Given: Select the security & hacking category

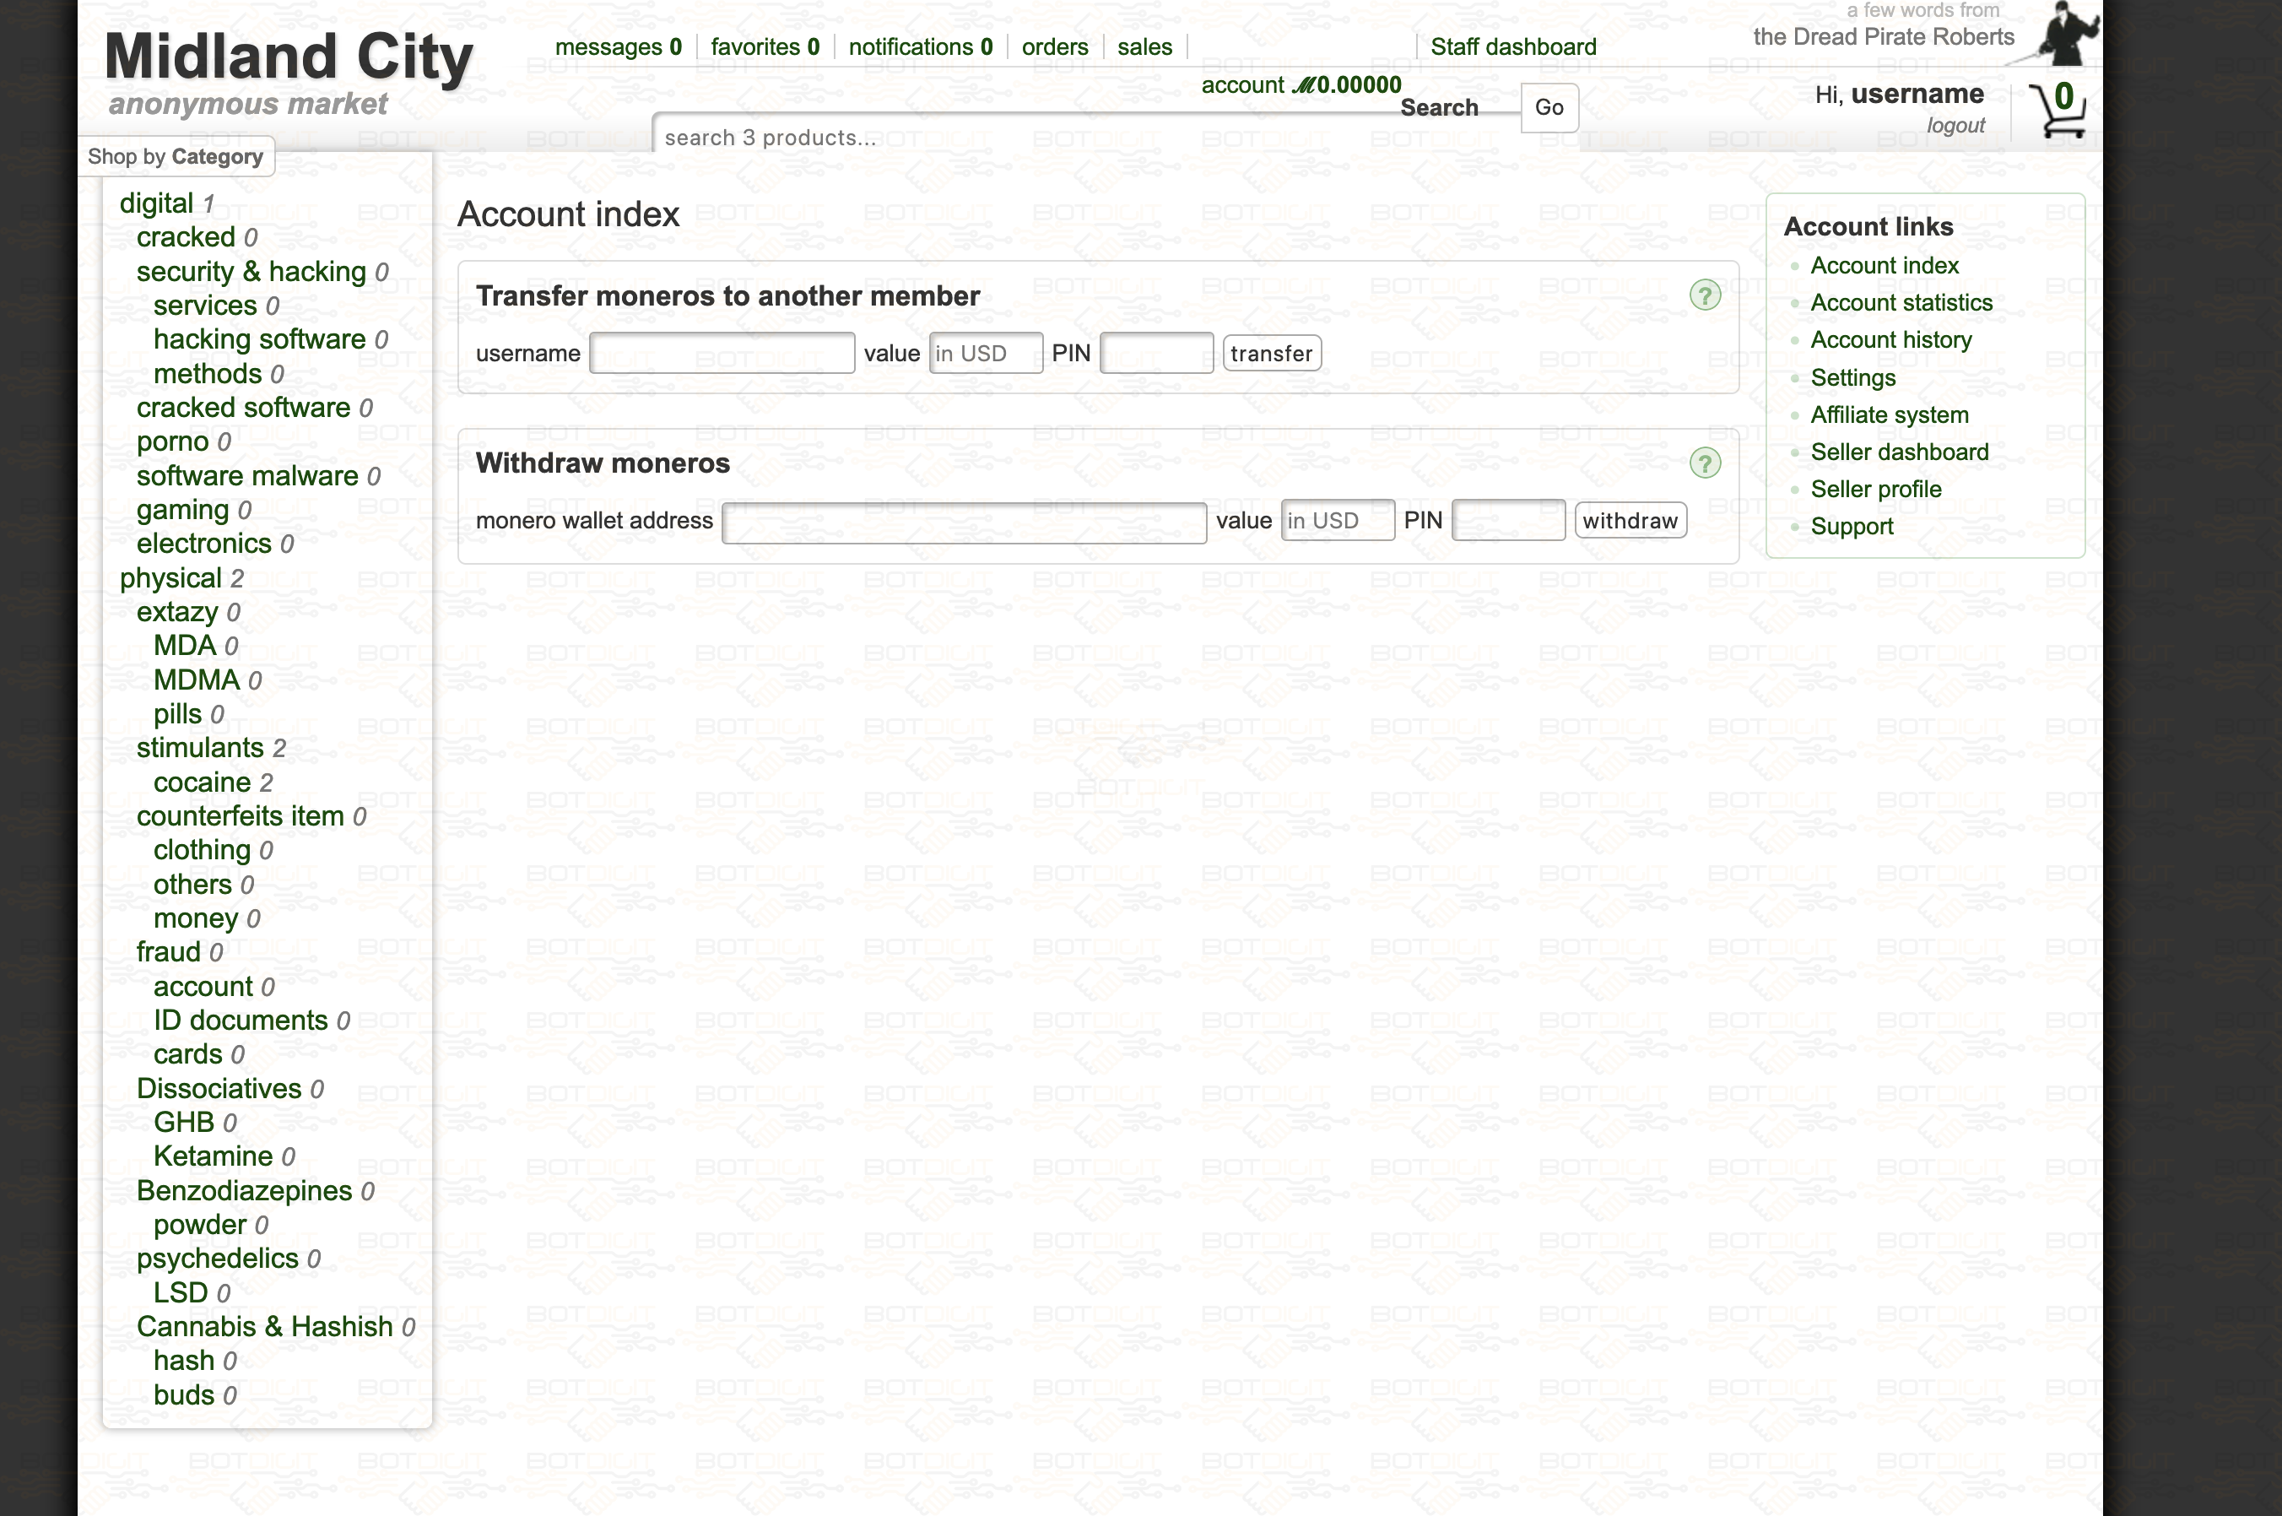Looking at the screenshot, I should [x=251, y=272].
